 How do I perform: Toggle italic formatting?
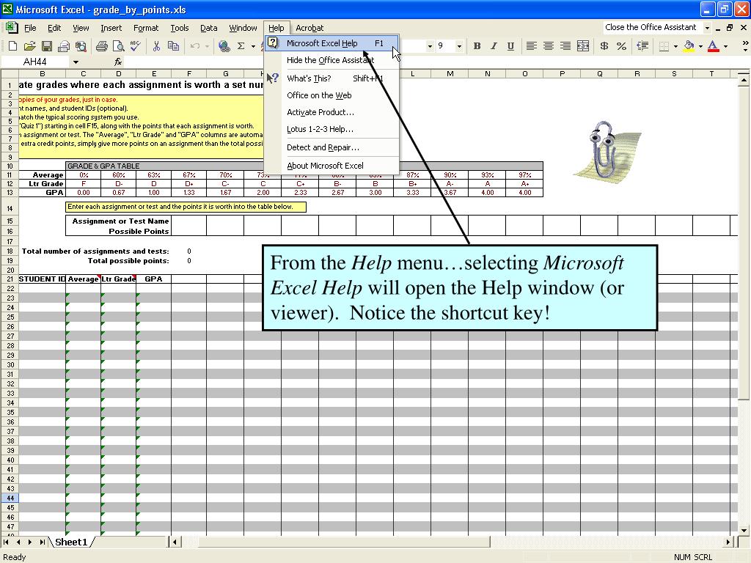(x=494, y=46)
